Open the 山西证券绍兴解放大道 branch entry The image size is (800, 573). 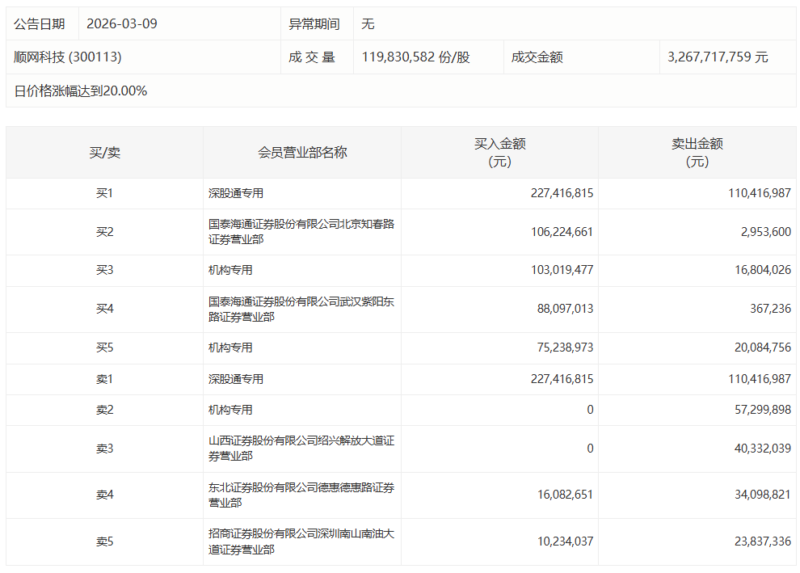[x=301, y=449]
